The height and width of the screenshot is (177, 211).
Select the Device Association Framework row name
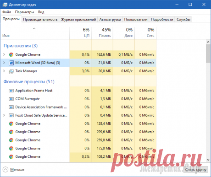[x=41, y=107]
